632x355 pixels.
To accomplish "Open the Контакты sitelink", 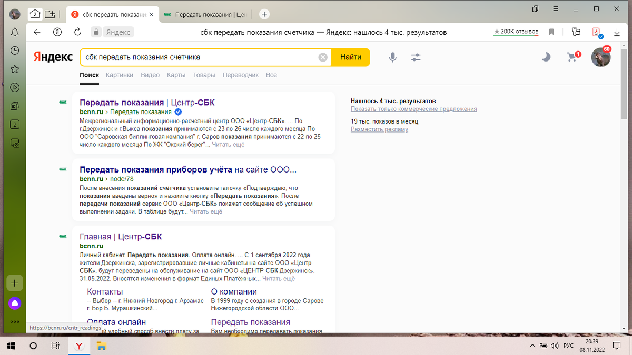I will 105,292.
